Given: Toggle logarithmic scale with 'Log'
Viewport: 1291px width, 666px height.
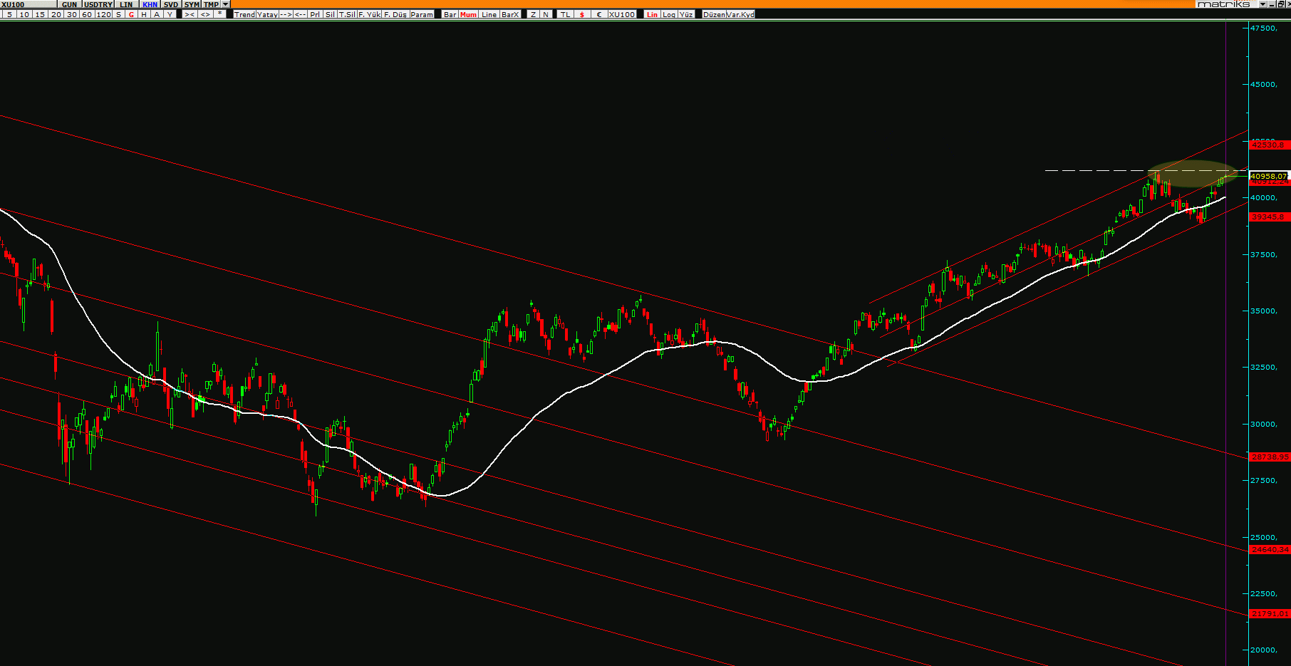Looking at the screenshot, I should click(x=669, y=14).
